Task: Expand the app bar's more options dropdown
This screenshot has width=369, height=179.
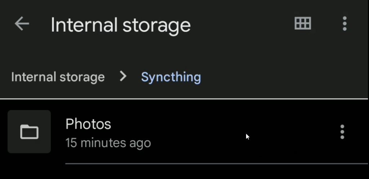Action: pyautogui.click(x=344, y=23)
